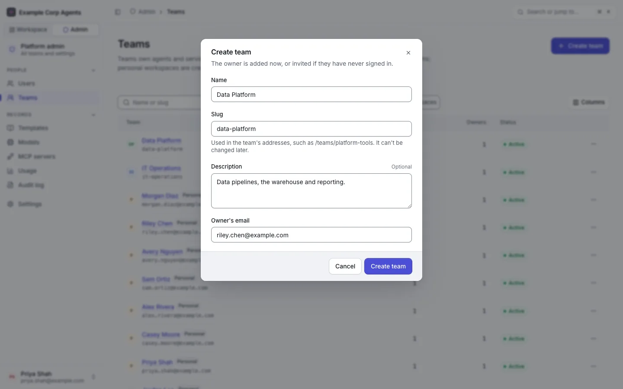
Task: Go to Admin in the breadcrumb
Action: (142, 12)
